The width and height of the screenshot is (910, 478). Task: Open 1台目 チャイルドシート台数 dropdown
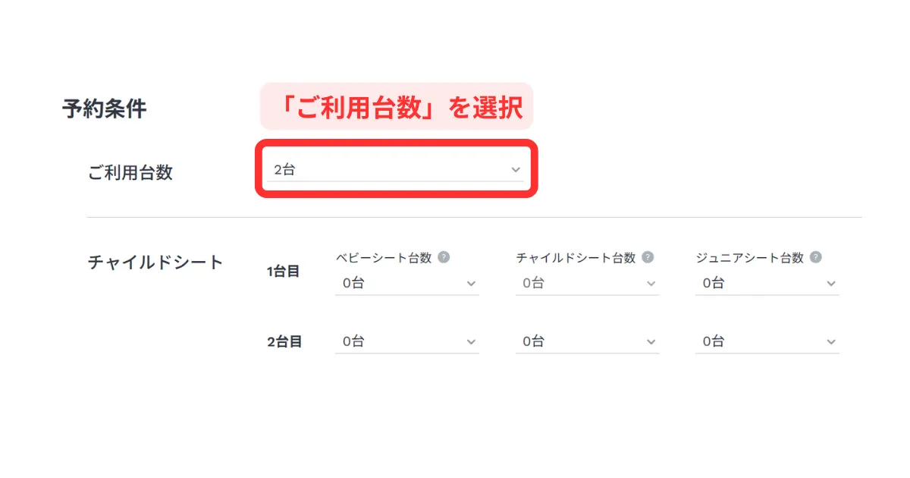coord(587,283)
